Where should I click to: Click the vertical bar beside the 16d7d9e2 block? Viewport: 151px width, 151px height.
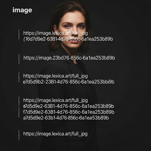[x=19, y=34]
